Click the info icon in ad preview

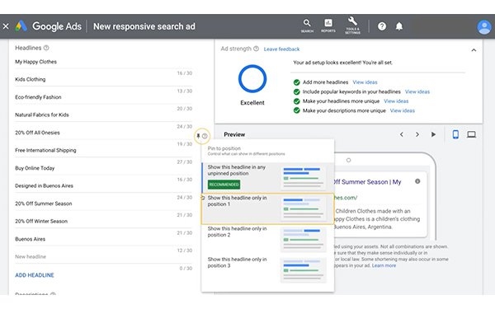417,181
